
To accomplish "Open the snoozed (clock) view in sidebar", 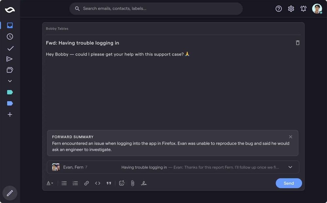I will pos(10,37).
